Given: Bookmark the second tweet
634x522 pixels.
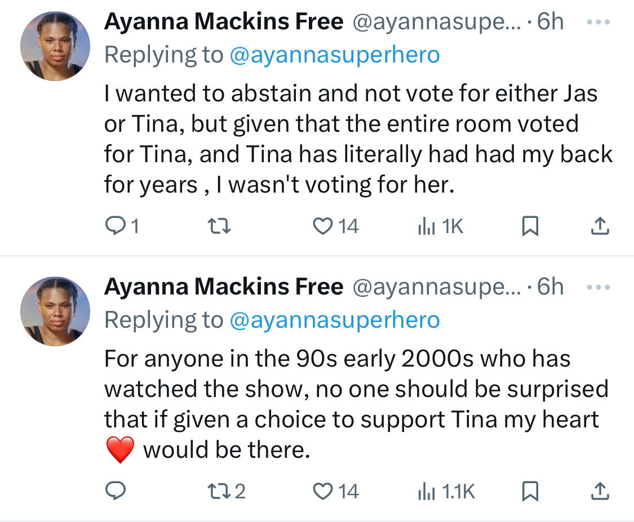Looking at the screenshot, I should (530, 491).
